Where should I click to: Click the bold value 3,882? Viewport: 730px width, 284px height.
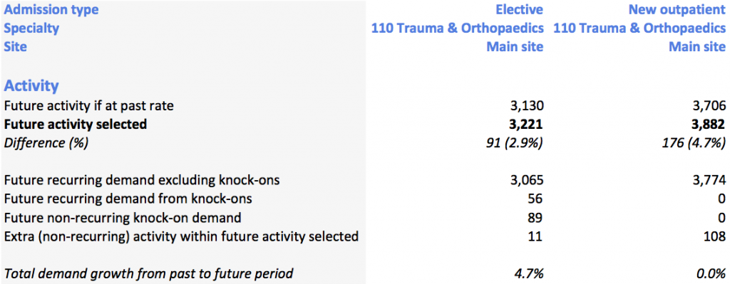tap(706, 125)
